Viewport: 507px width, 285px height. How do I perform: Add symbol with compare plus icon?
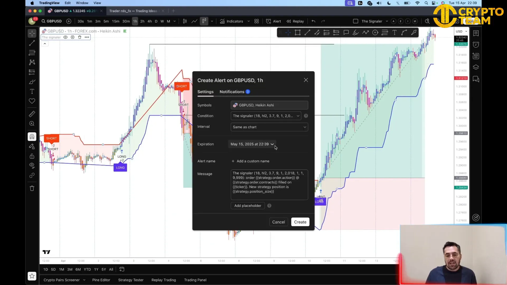point(69,21)
